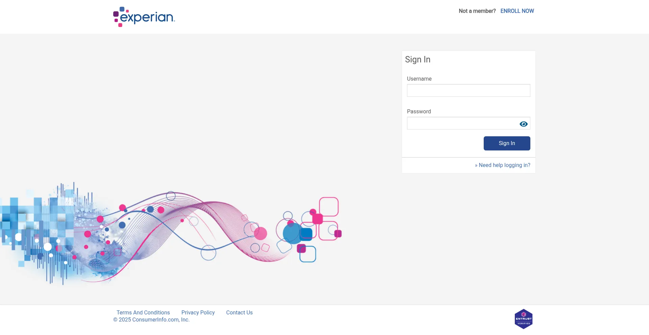Viewport: 649px width, 335px height.
Task: Open the Privacy Policy footer link
Action: (198, 313)
